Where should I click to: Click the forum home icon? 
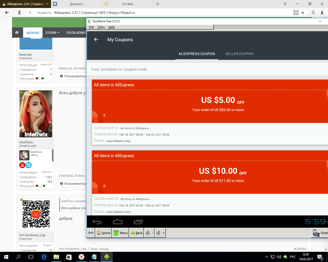pos(17,32)
